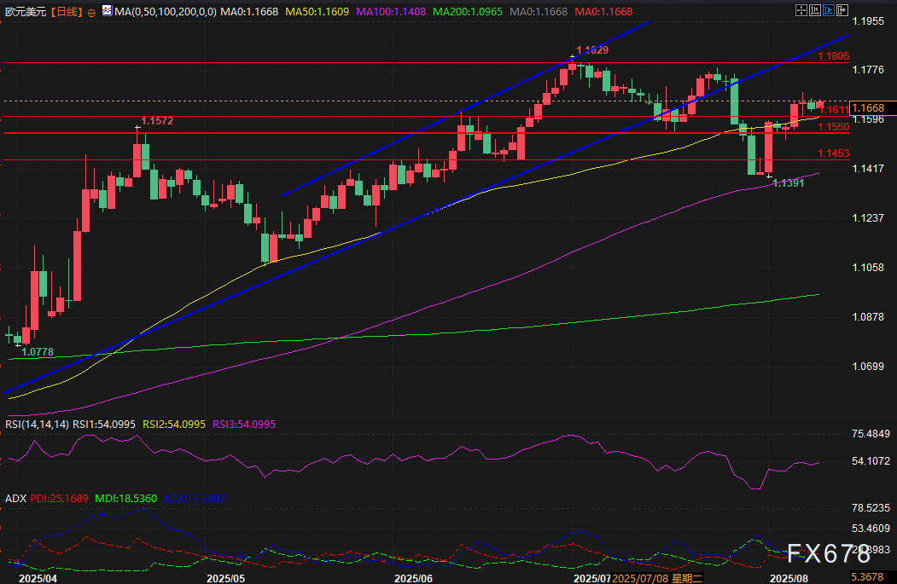Click the 1.1572 peak price label
The width and height of the screenshot is (897, 584).
[x=157, y=122]
